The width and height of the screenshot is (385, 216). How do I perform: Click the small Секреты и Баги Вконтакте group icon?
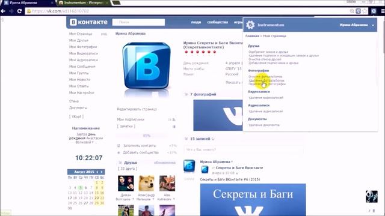205,169
